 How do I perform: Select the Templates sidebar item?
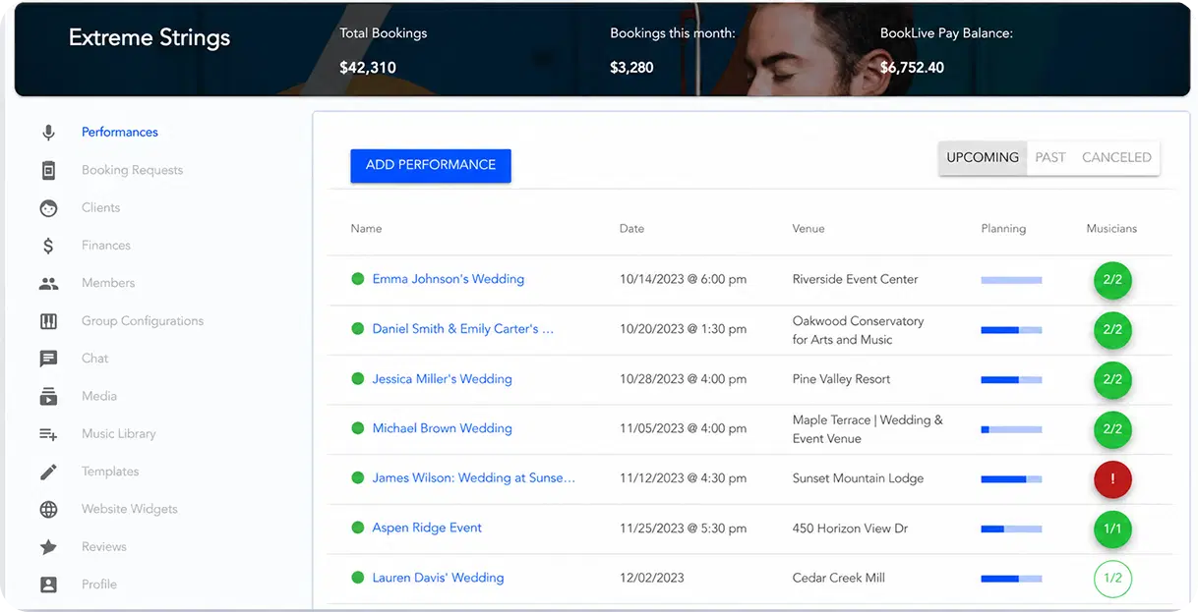[x=110, y=472]
